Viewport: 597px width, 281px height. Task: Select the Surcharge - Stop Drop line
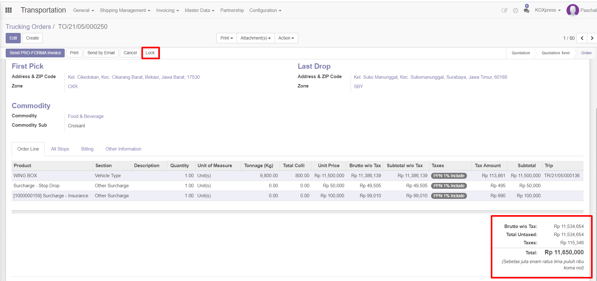pyautogui.click(x=298, y=186)
